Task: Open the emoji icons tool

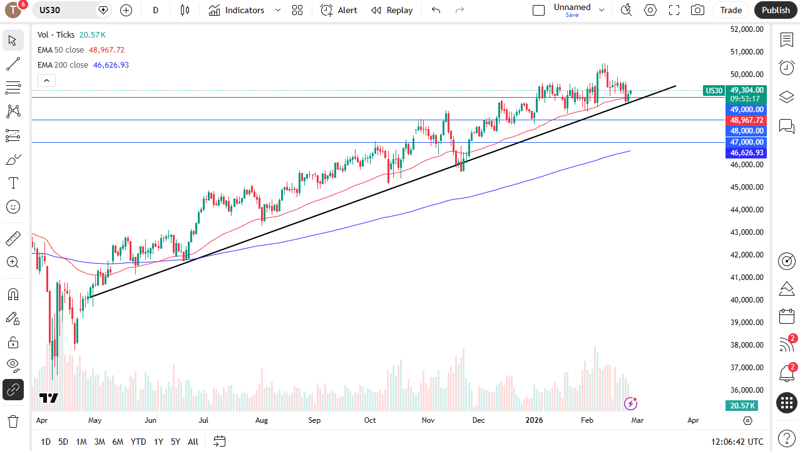Action: (13, 207)
